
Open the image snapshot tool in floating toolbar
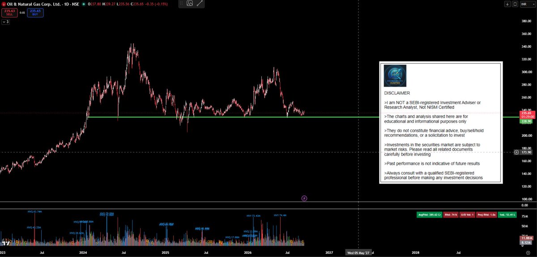[190, 4]
